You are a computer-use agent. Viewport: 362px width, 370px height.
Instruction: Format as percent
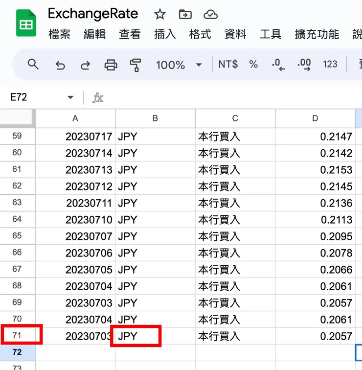(253, 64)
